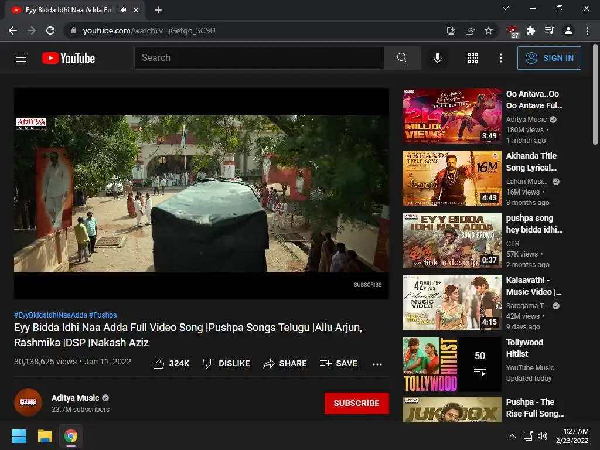
Task: Bookmark this page with the star
Action: point(489,30)
